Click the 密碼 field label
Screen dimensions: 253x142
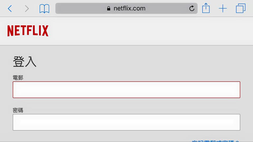[18, 110]
